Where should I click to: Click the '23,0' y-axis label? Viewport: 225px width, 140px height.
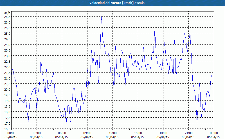pyautogui.click(x=7, y=56)
